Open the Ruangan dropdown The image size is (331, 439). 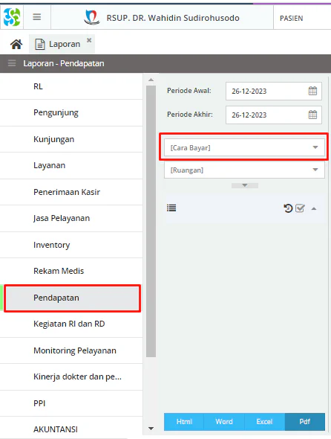[x=244, y=170]
